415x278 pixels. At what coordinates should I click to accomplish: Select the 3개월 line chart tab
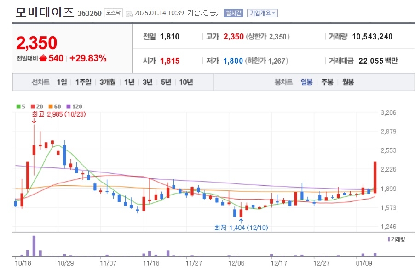[x=108, y=83]
